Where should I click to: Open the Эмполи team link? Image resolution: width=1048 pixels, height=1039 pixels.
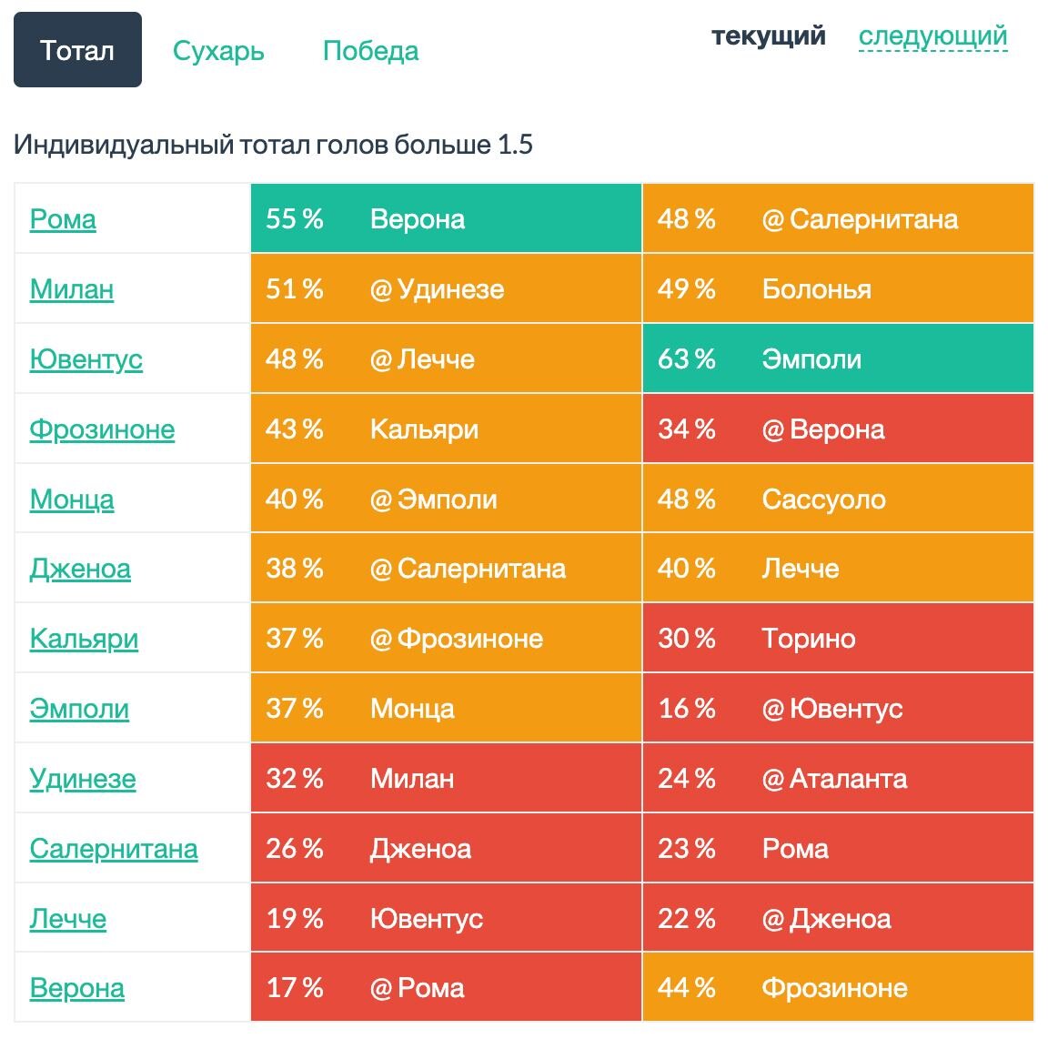coord(79,709)
